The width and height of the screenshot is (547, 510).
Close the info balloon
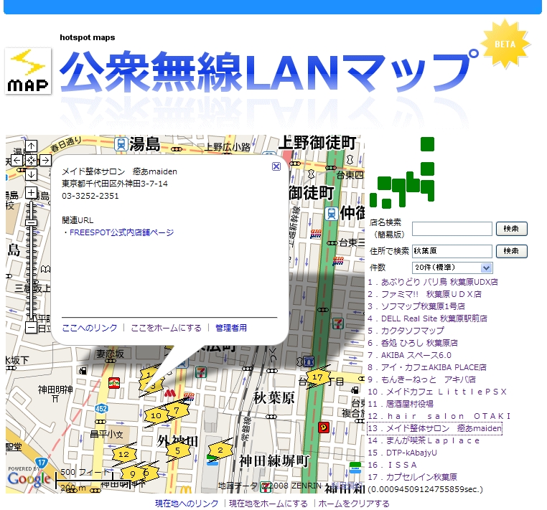point(276,166)
